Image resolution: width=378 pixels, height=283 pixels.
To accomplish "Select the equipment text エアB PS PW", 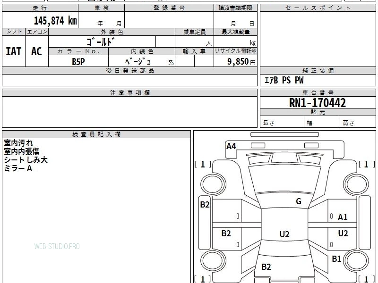I will pos(284,80).
